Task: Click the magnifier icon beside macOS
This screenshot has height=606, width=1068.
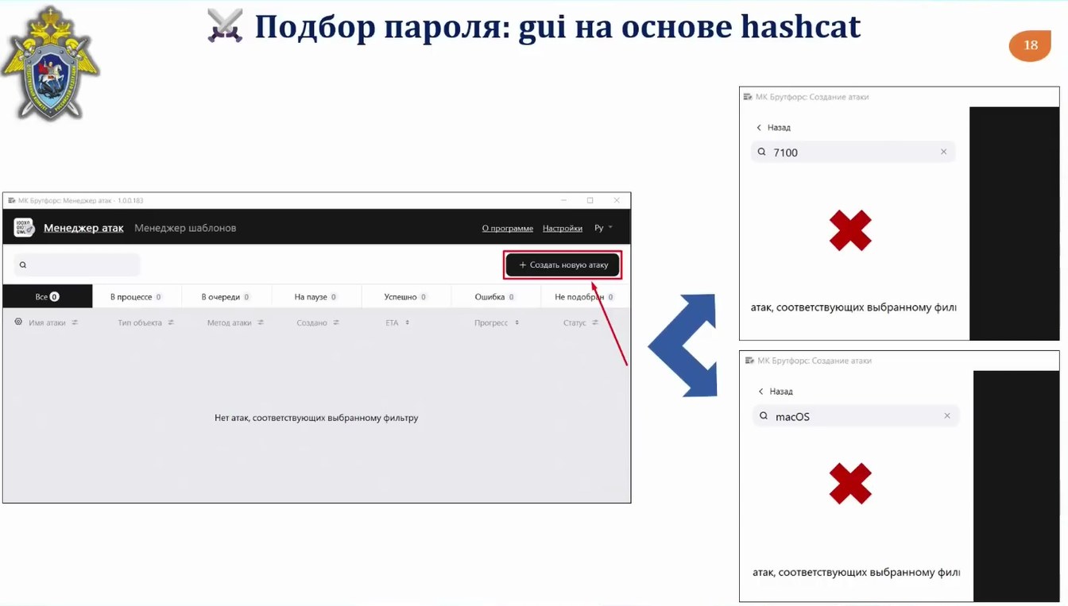Action: coord(764,415)
